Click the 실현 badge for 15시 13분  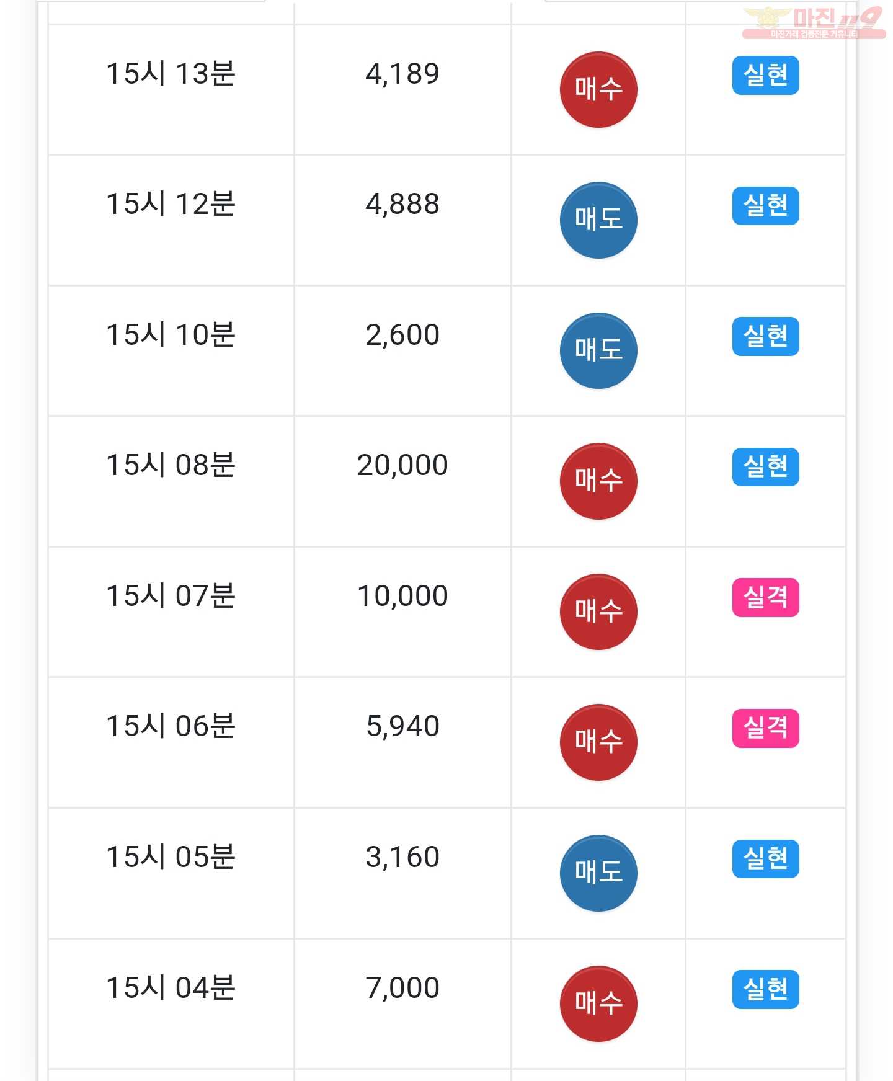[765, 76]
